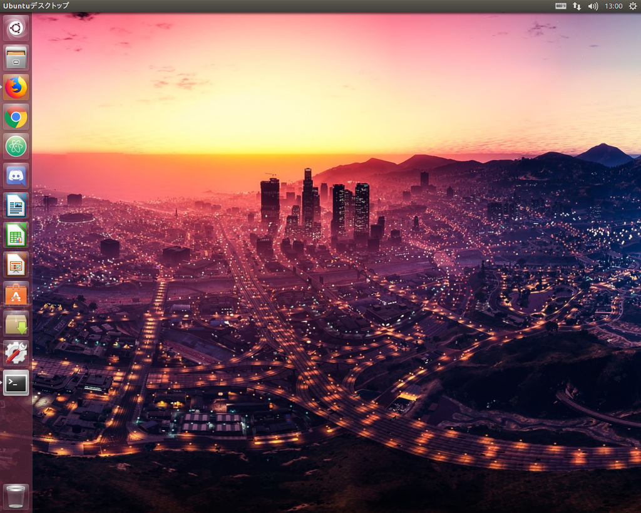The width and height of the screenshot is (641, 513).
Task: Launch LibreOffice Impress
Action: tap(16, 265)
